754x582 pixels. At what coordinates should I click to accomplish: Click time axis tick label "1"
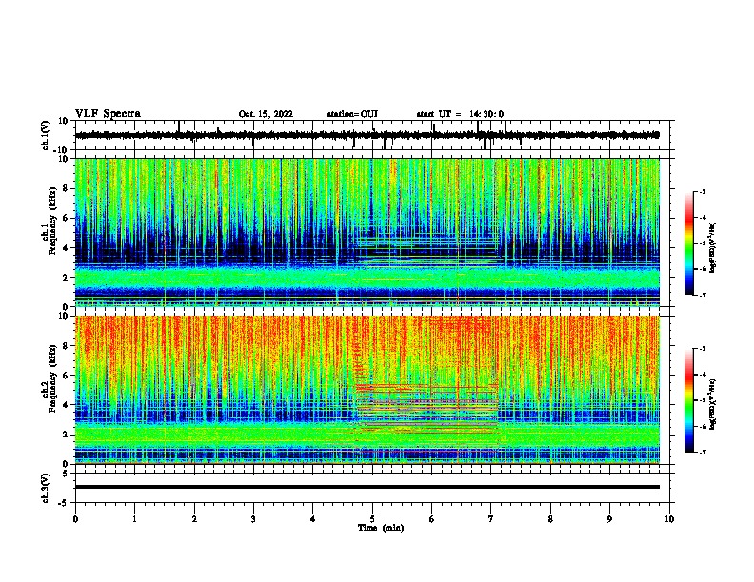click(x=134, y=519)
